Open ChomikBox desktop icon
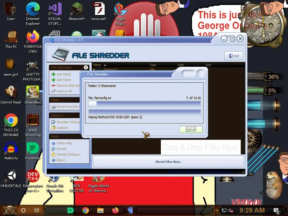Image resolution: width=288 pixels, height=216 pixels. 33,95
